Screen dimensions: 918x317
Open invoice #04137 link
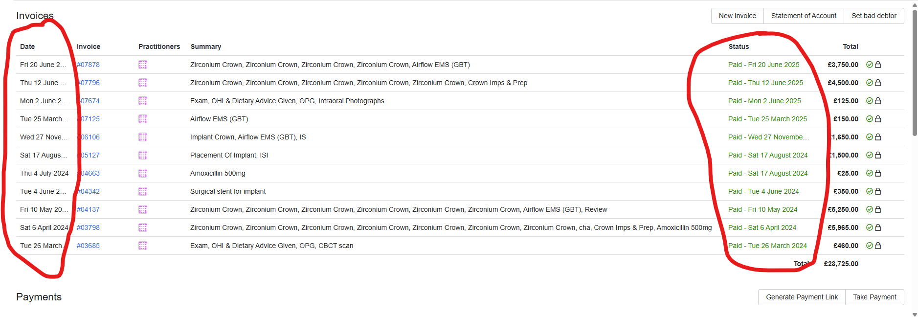[88, 209]
